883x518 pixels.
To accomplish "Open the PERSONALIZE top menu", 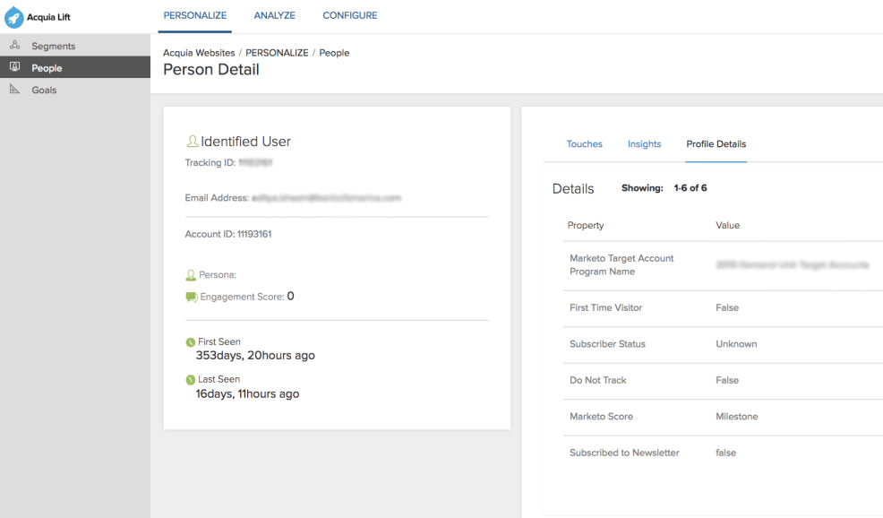I will (194, 15).
